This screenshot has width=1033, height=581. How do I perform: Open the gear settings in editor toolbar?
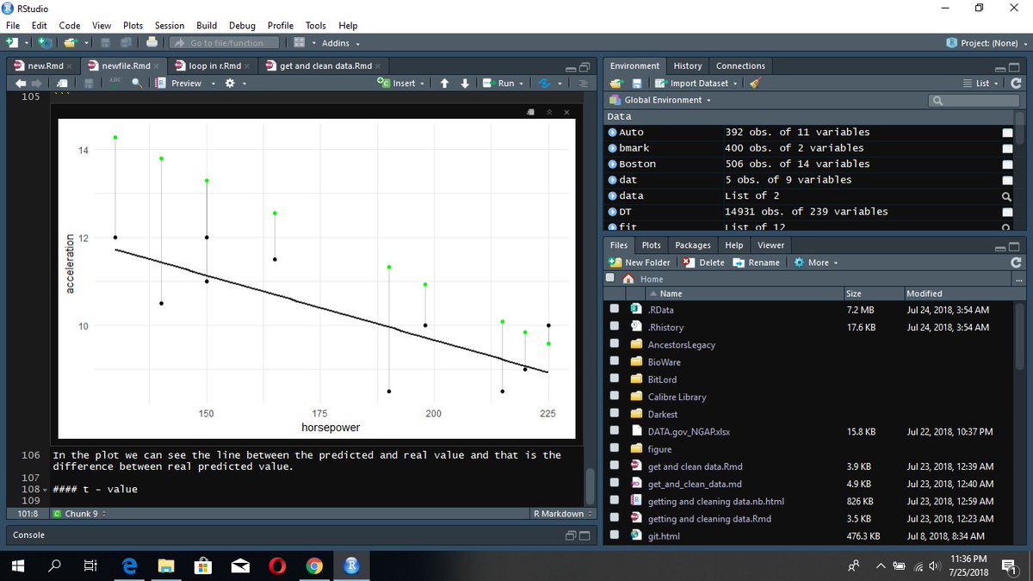[229, 83]
